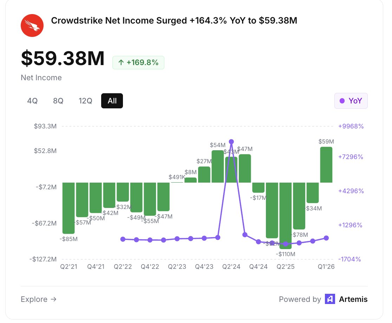This screenshot has height=323, width=392.
Task: Click the chart title headline text
Action: point(174,20)
